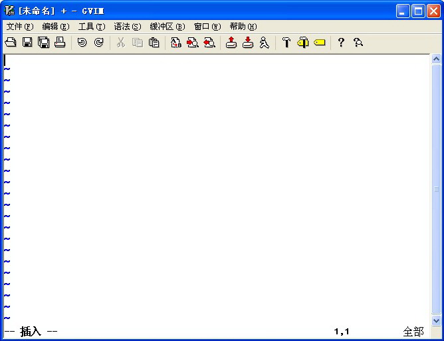Save current file with floppy icon
Screen dimensions: 444x341
(x=27, y=43)
